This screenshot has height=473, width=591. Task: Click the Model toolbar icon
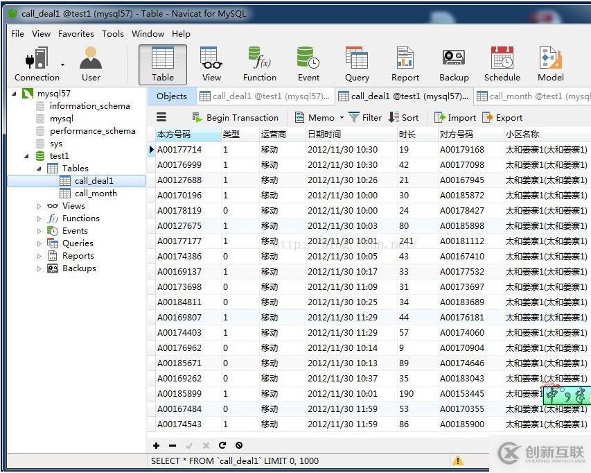click(x=551, y=64)
